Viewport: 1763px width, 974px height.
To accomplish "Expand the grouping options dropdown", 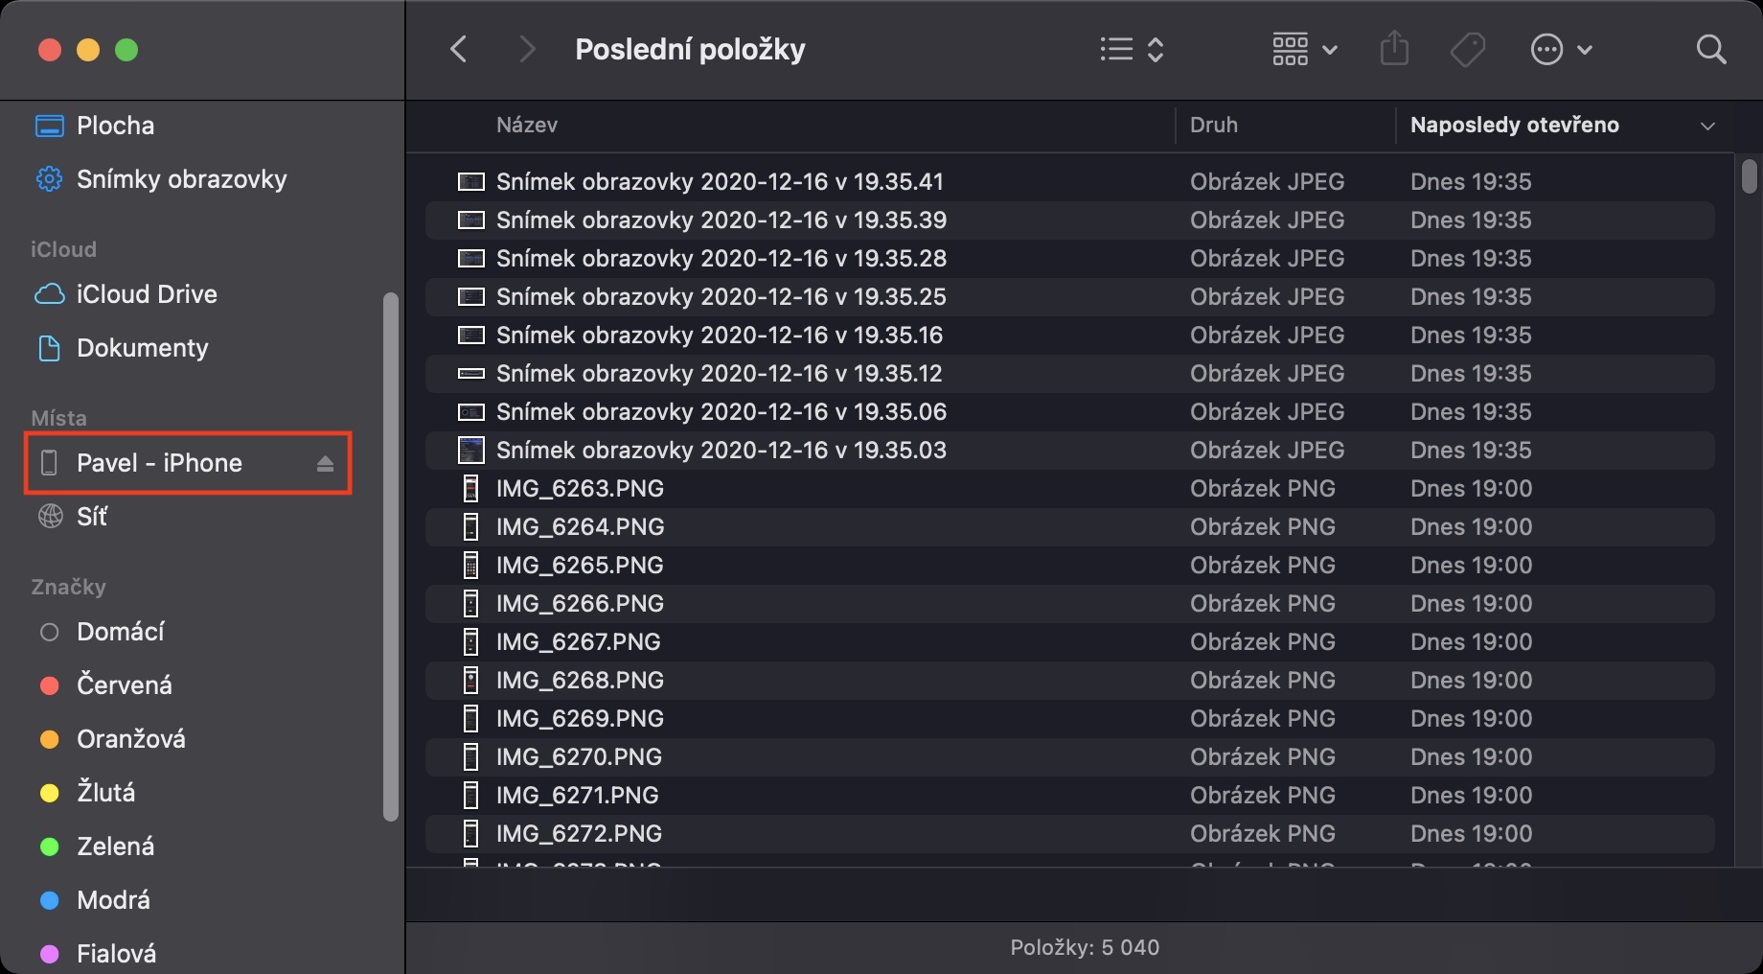I will [x=1303, y=50].
